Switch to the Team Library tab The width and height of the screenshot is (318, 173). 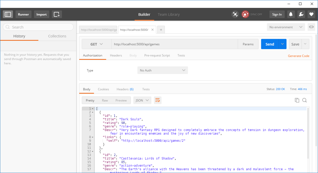pos(169,15)
